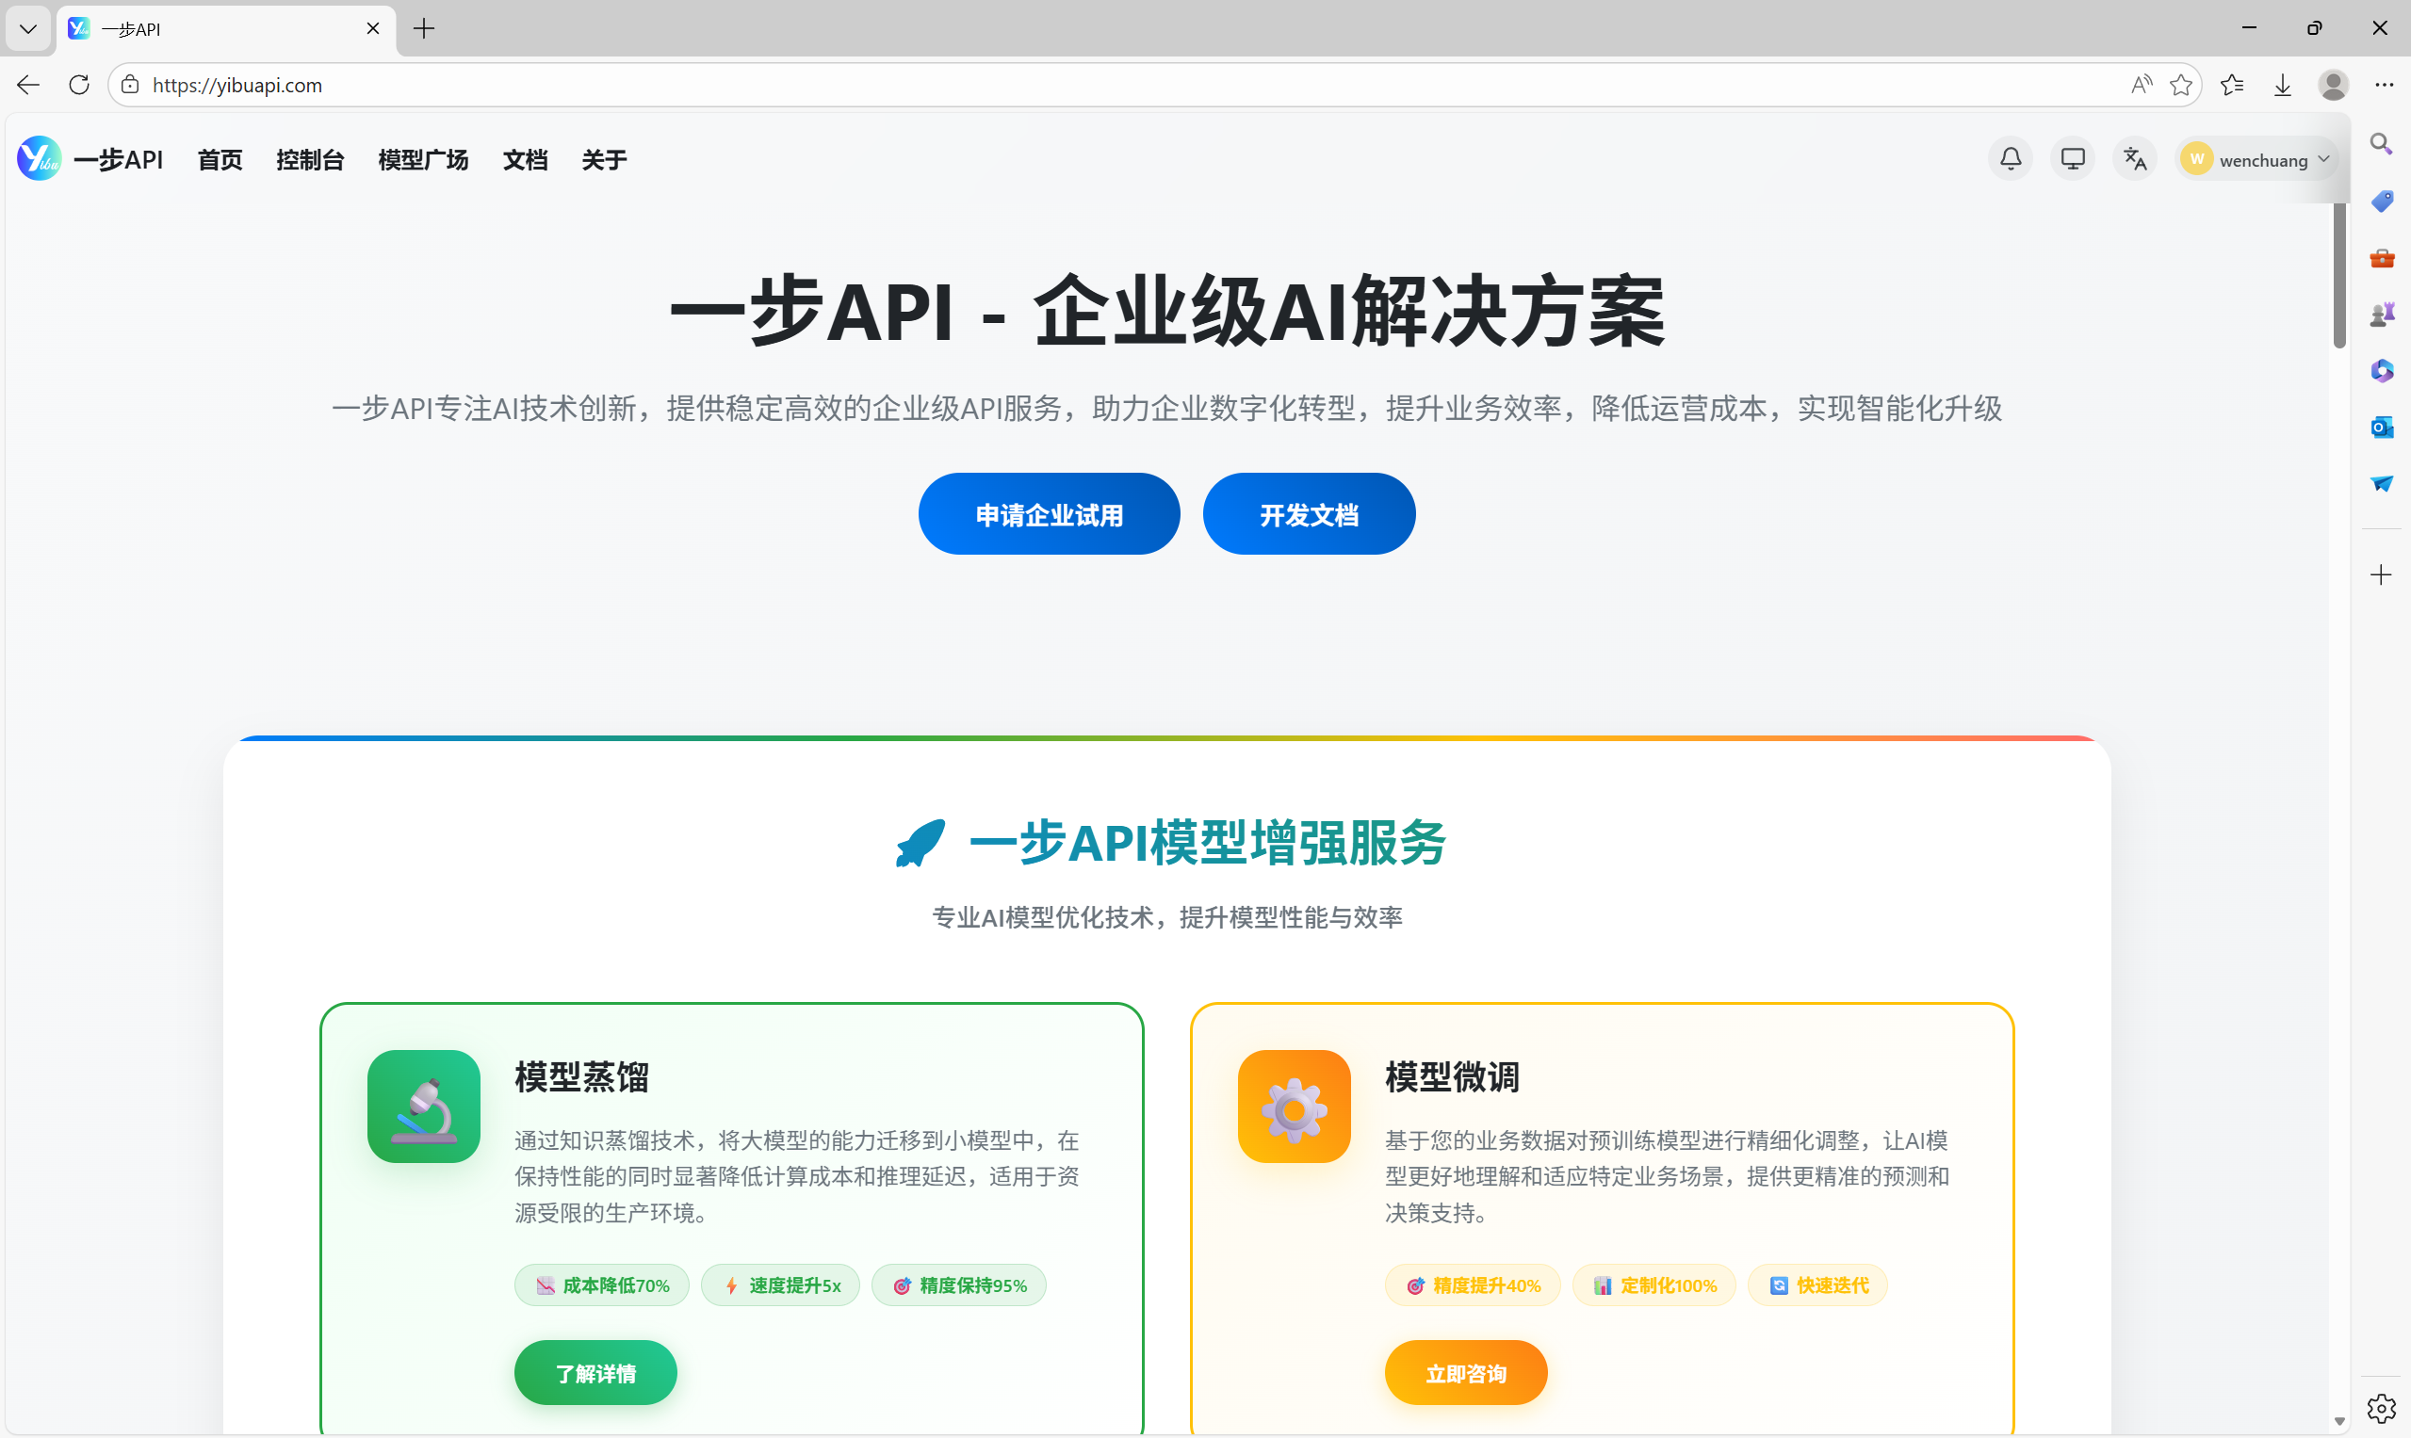
Task: Open Shopping tag icon in the Edge sidebar
Action: 2382,201
